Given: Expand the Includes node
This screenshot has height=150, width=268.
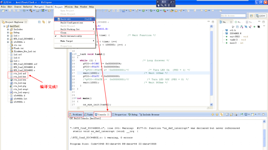Looking at the screenshot, I should (x=7, y=29).
